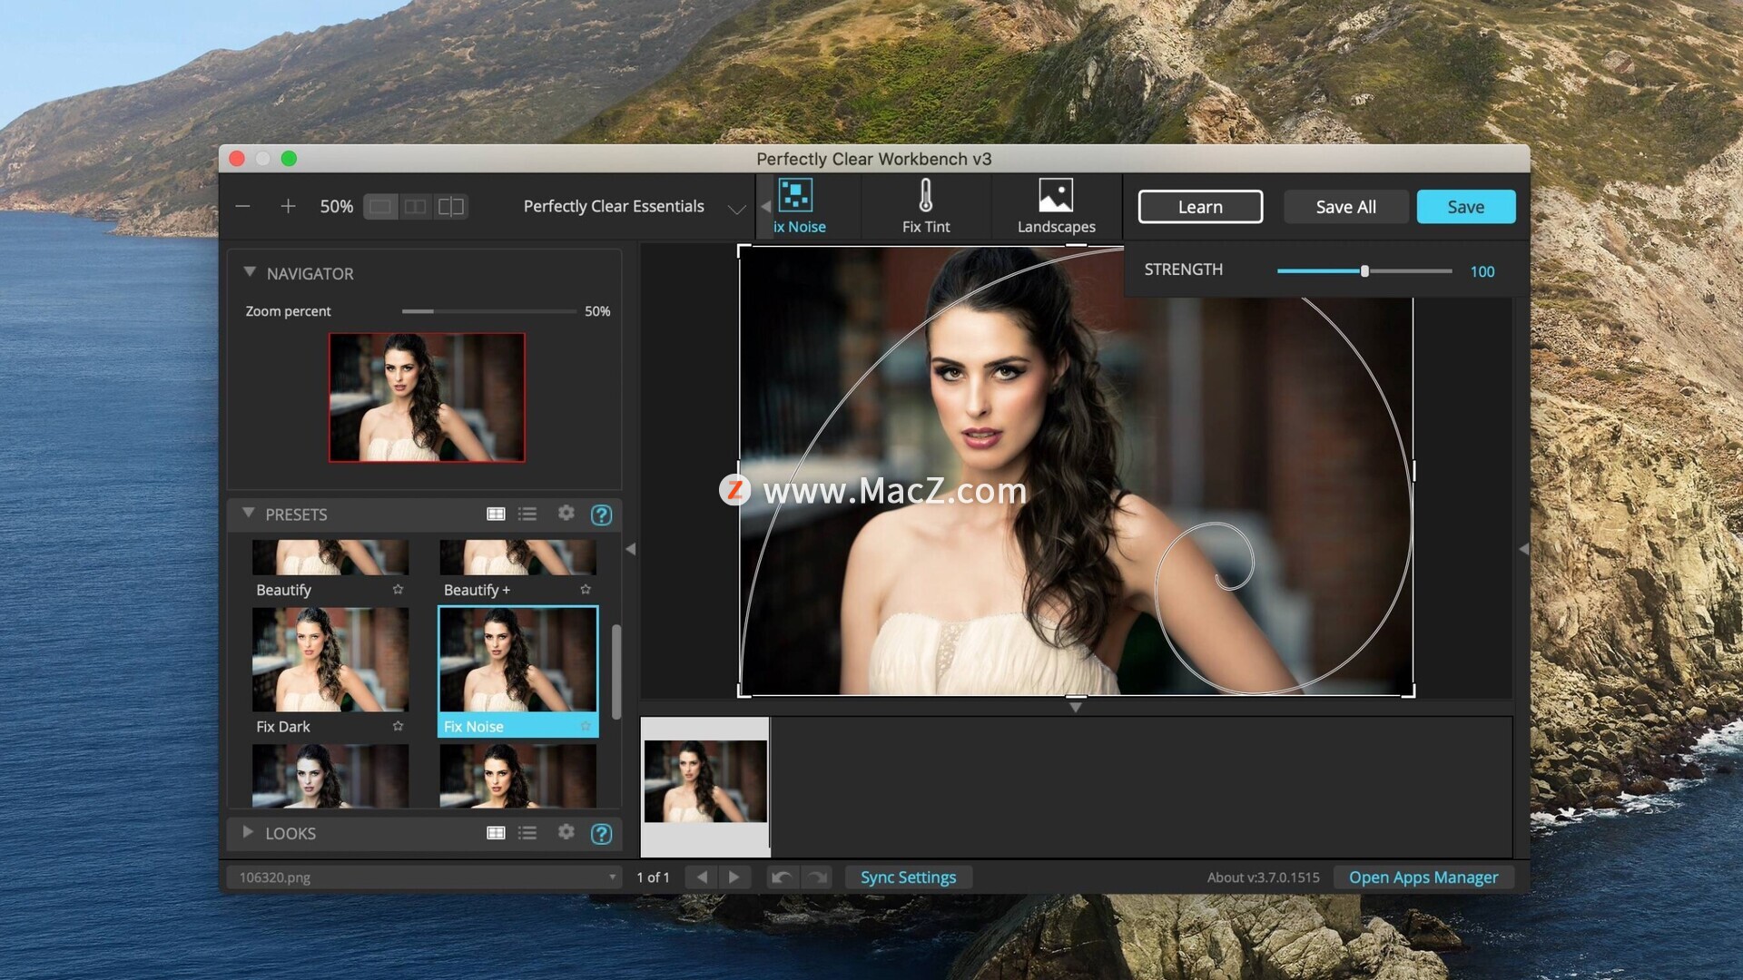Click the presets list scrollbar
The image size is (1743, 980).
tap(616, 671)
